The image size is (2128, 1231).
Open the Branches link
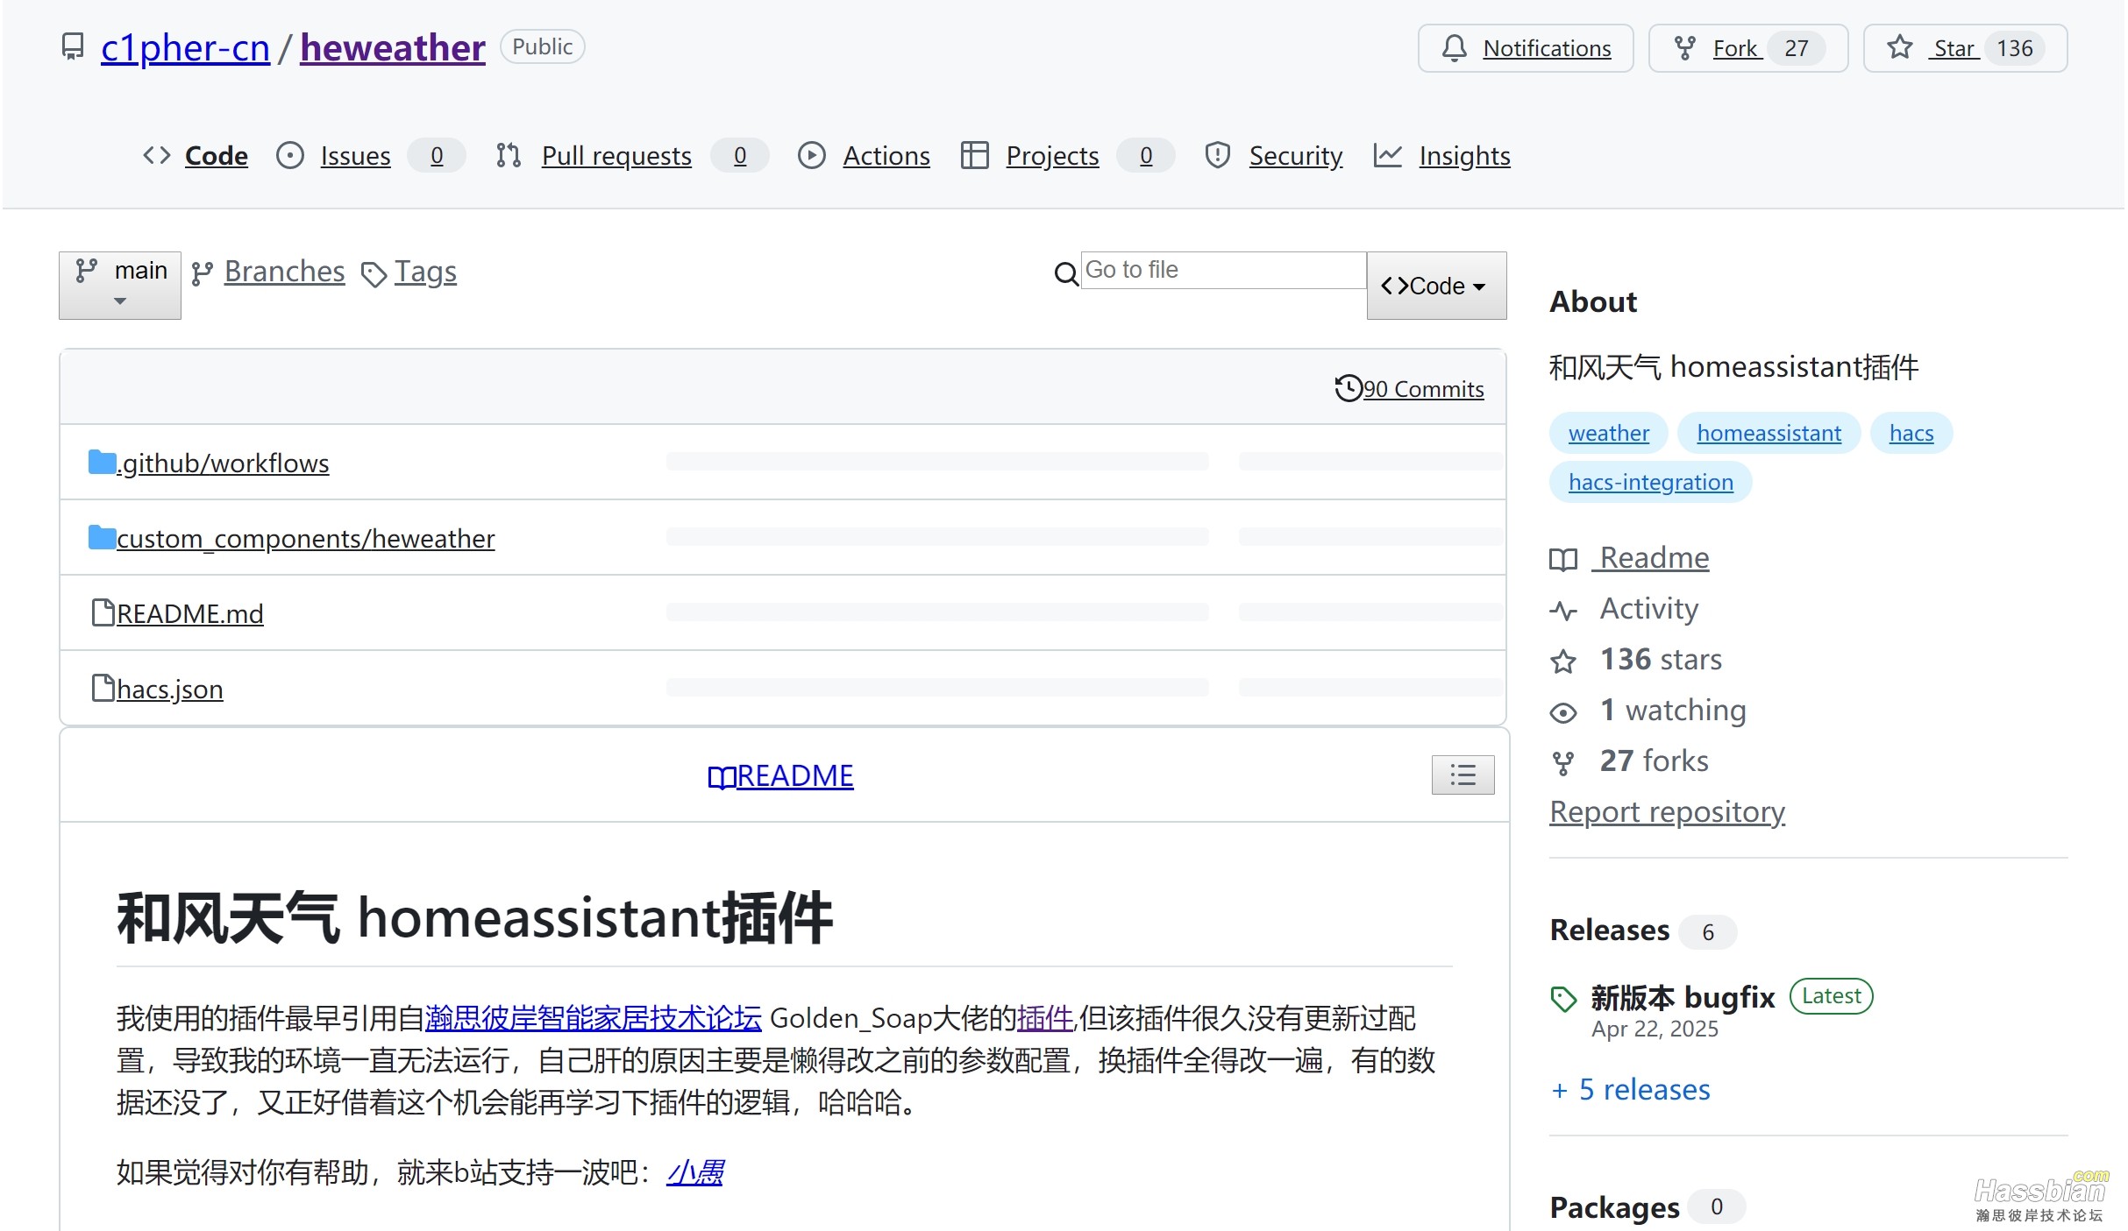[x=284, y=272]
